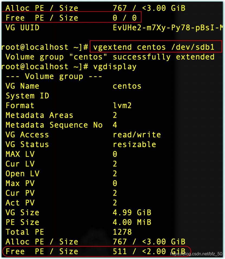Image resolution: width=225 pixels, height=259 pixels.
Task: Click the 'VG Status' label
Action: [x=27, y=145]
